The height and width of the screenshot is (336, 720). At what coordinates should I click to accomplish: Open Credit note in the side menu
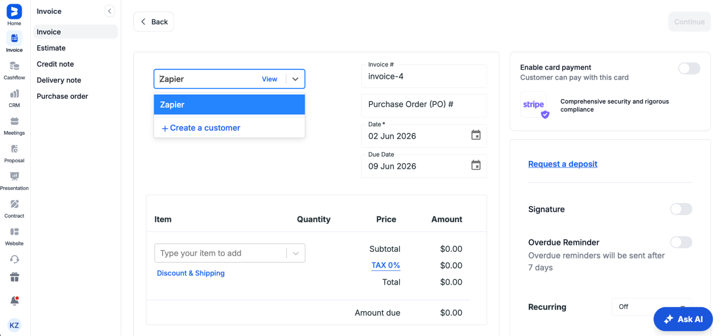[55, 64]
